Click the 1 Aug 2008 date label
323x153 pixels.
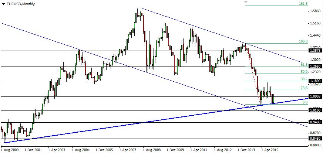click(153, 150)
